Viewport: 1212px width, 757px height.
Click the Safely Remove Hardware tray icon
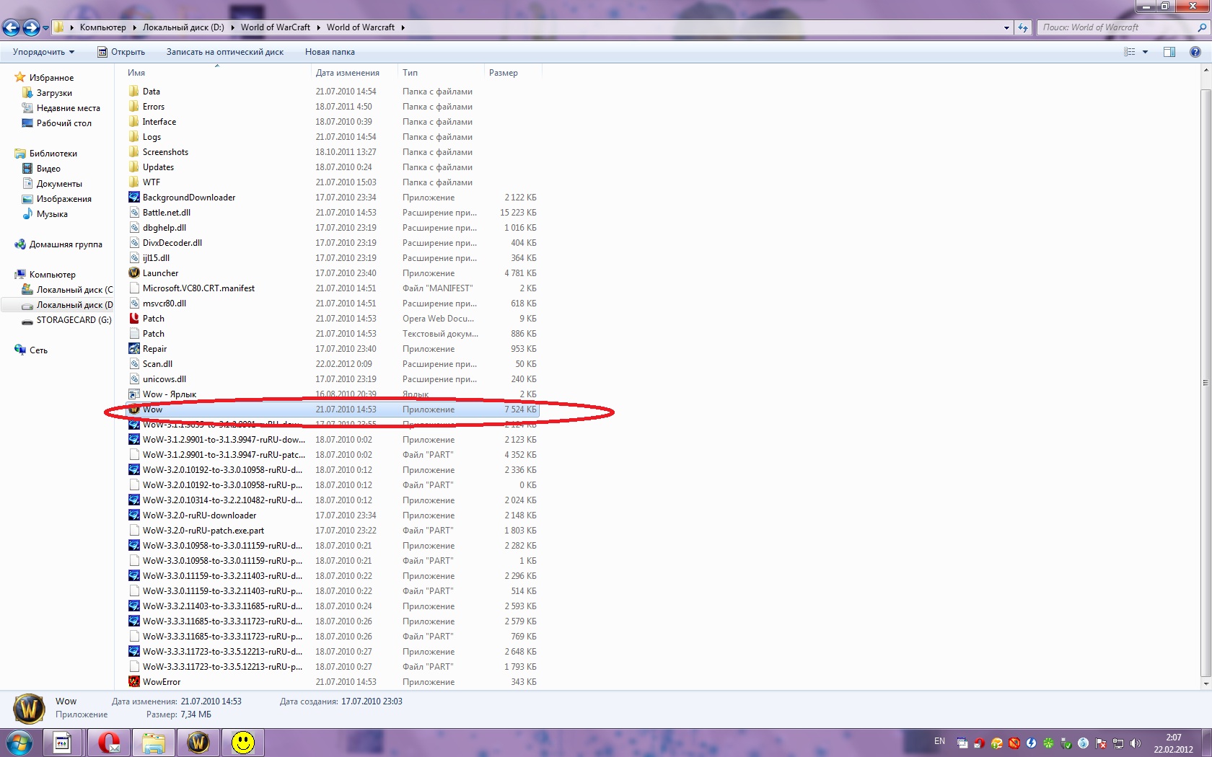(x=1066, y=743)
